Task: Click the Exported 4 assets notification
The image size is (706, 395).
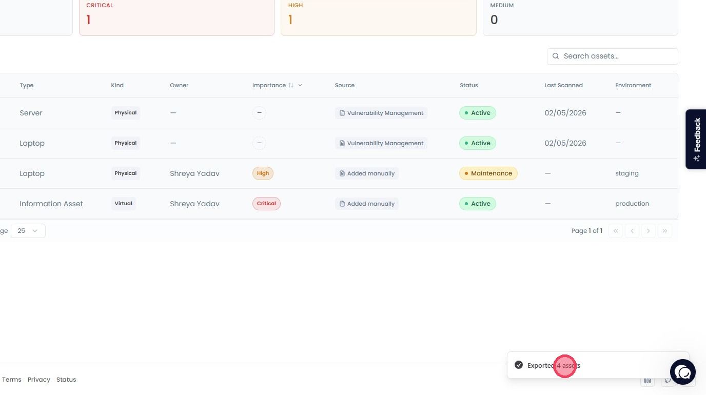Action: click(x=598, y=365)
